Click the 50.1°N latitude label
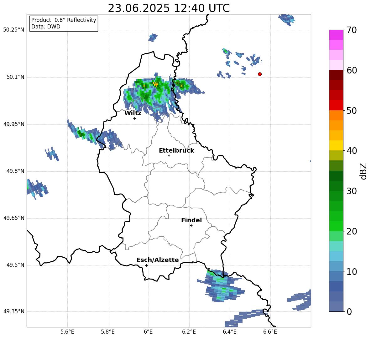This screenshot has height=338, width=371. (x=15, y=77)
